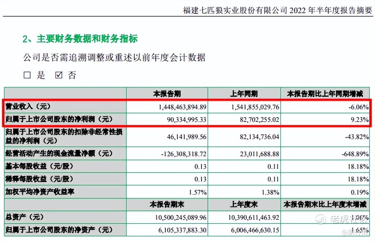Click the "上年同期" column header
The image size is (375, 241).
(244, 94)
